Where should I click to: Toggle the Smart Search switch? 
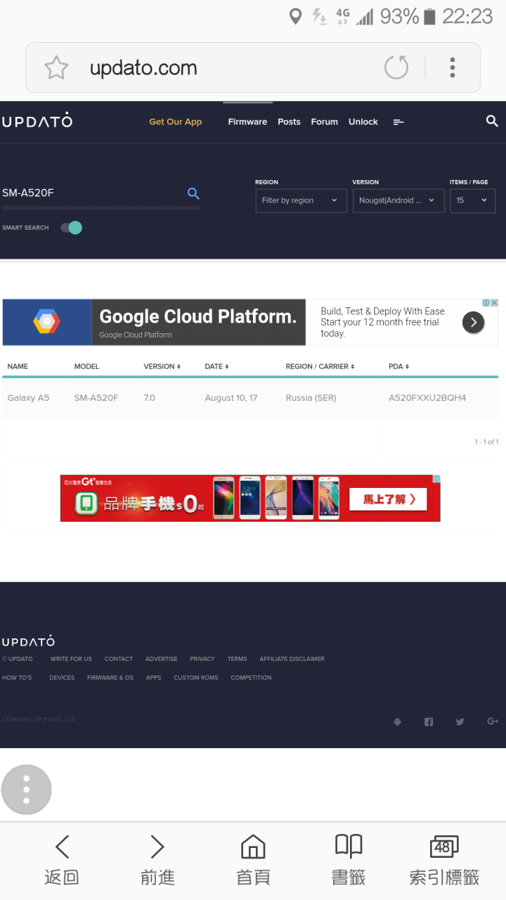tap(71, 228)
